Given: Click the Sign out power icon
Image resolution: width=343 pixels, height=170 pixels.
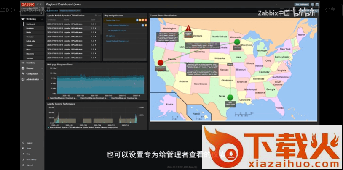Looking at the screenshot, I should pyautogui.click(x=22, y=165).
